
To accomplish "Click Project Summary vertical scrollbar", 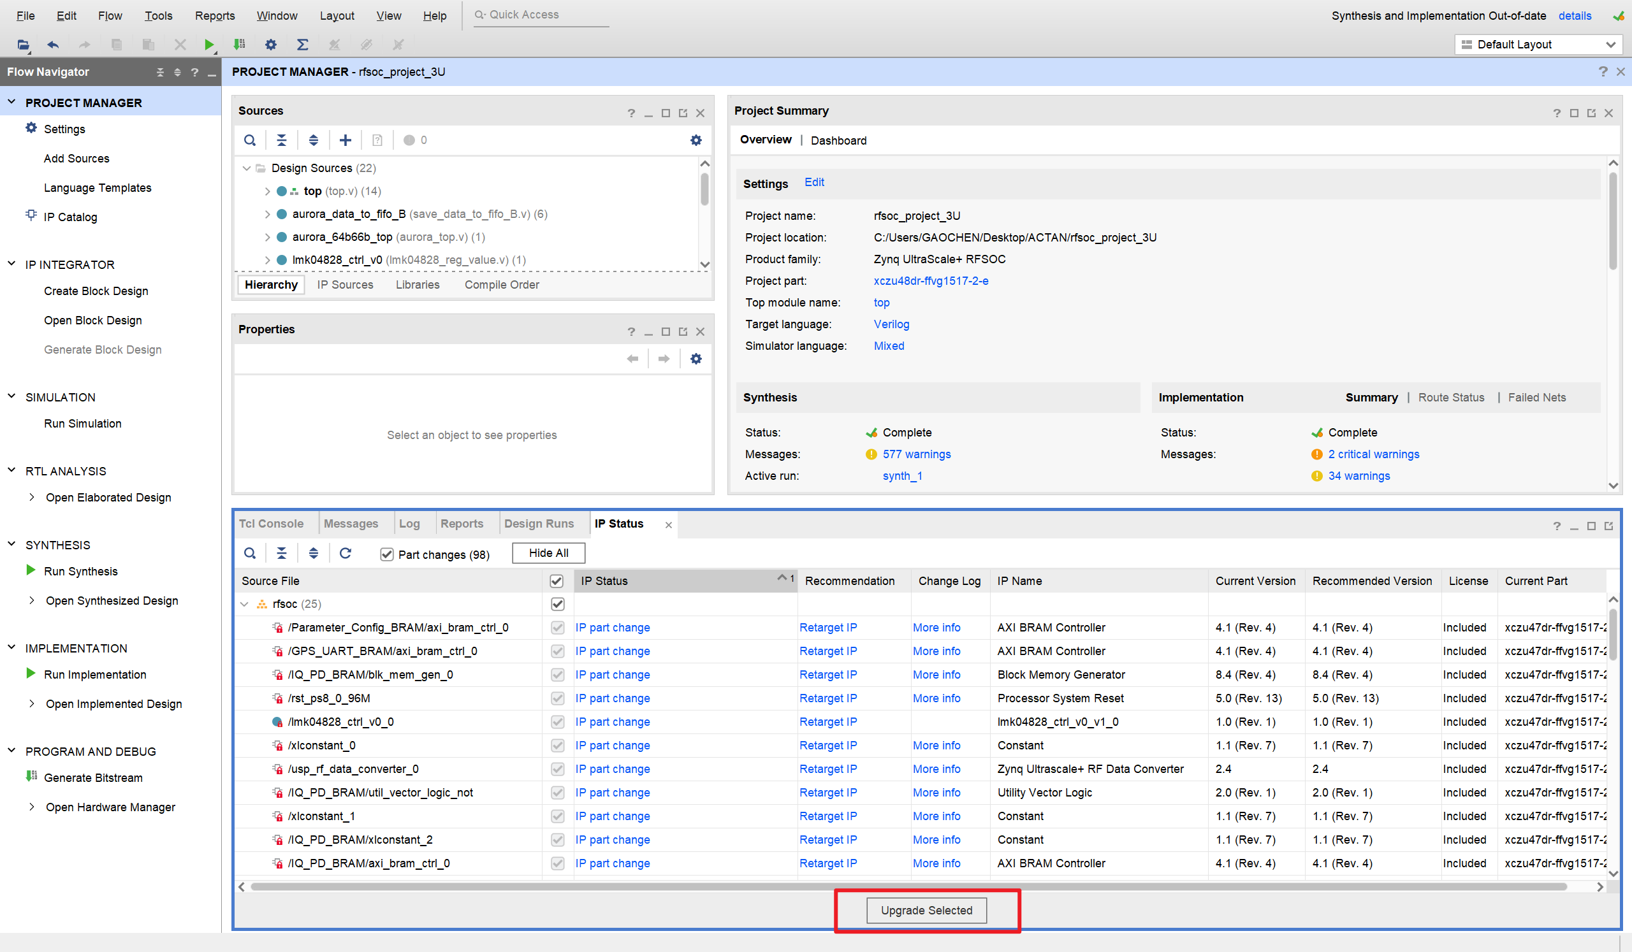I will 1613,220.
